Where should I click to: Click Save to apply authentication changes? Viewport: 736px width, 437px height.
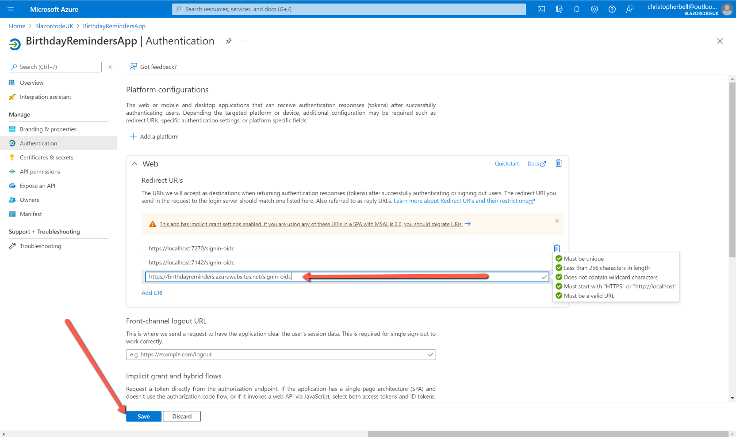tap(143, 416)
